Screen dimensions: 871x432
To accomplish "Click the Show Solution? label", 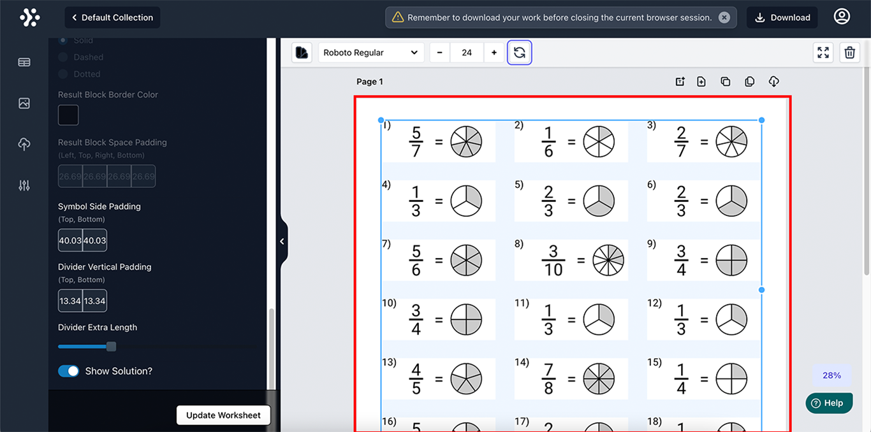I will pos(119,371).
